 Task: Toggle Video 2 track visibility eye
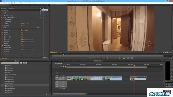(56, 75)
